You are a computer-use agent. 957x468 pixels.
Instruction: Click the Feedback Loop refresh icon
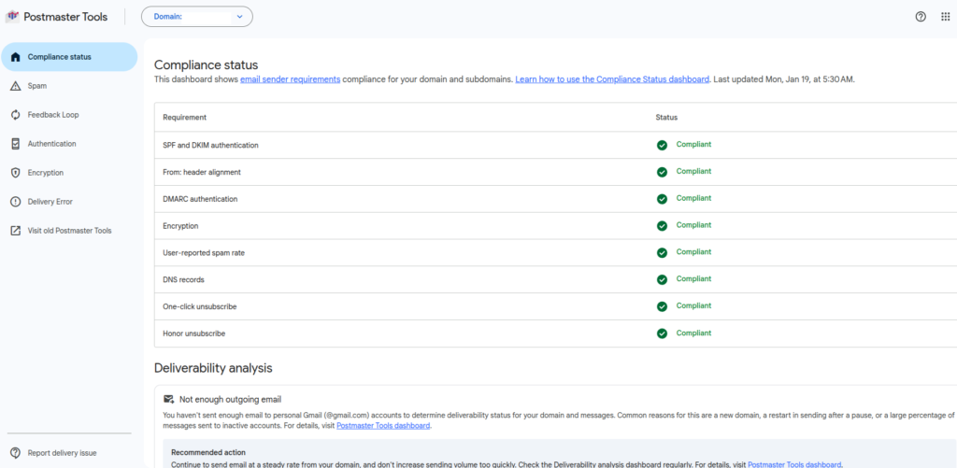pos(16,115)
